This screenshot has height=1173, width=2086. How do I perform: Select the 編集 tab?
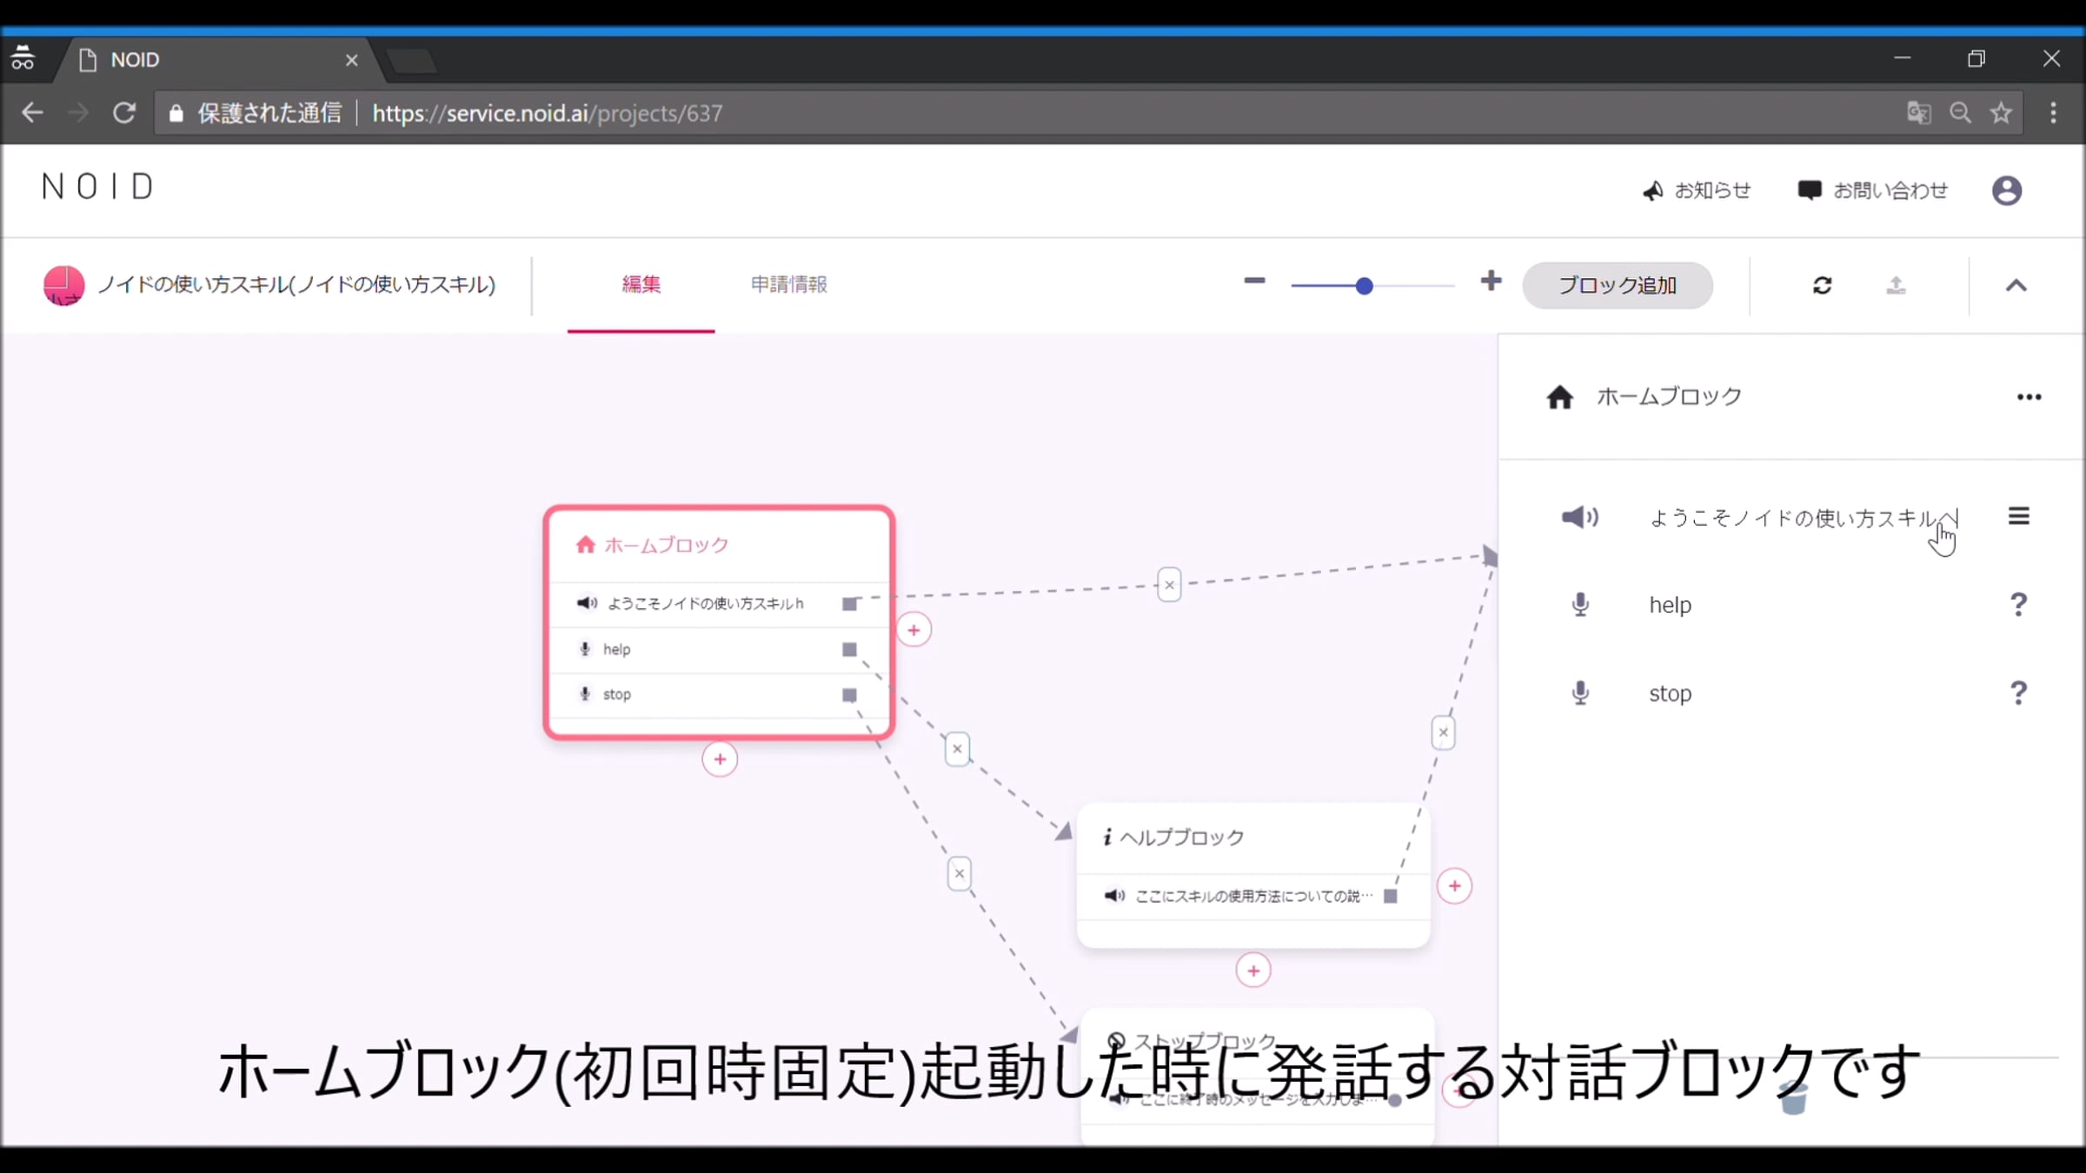[641, 284]
